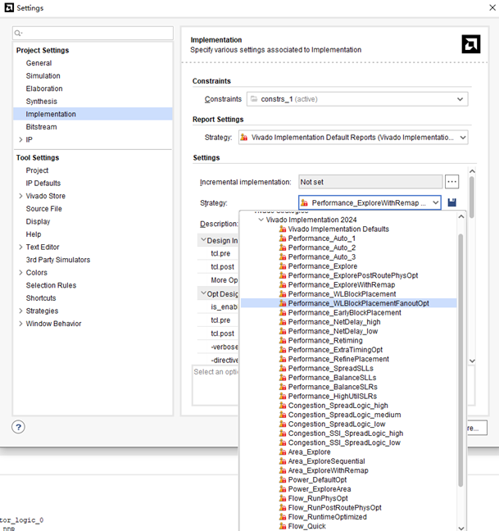The width and height of the screenshot is (499, 531).
Task: Choose Performance_Explore strategy
Action: pyautogui.click(x=322, y=266)
